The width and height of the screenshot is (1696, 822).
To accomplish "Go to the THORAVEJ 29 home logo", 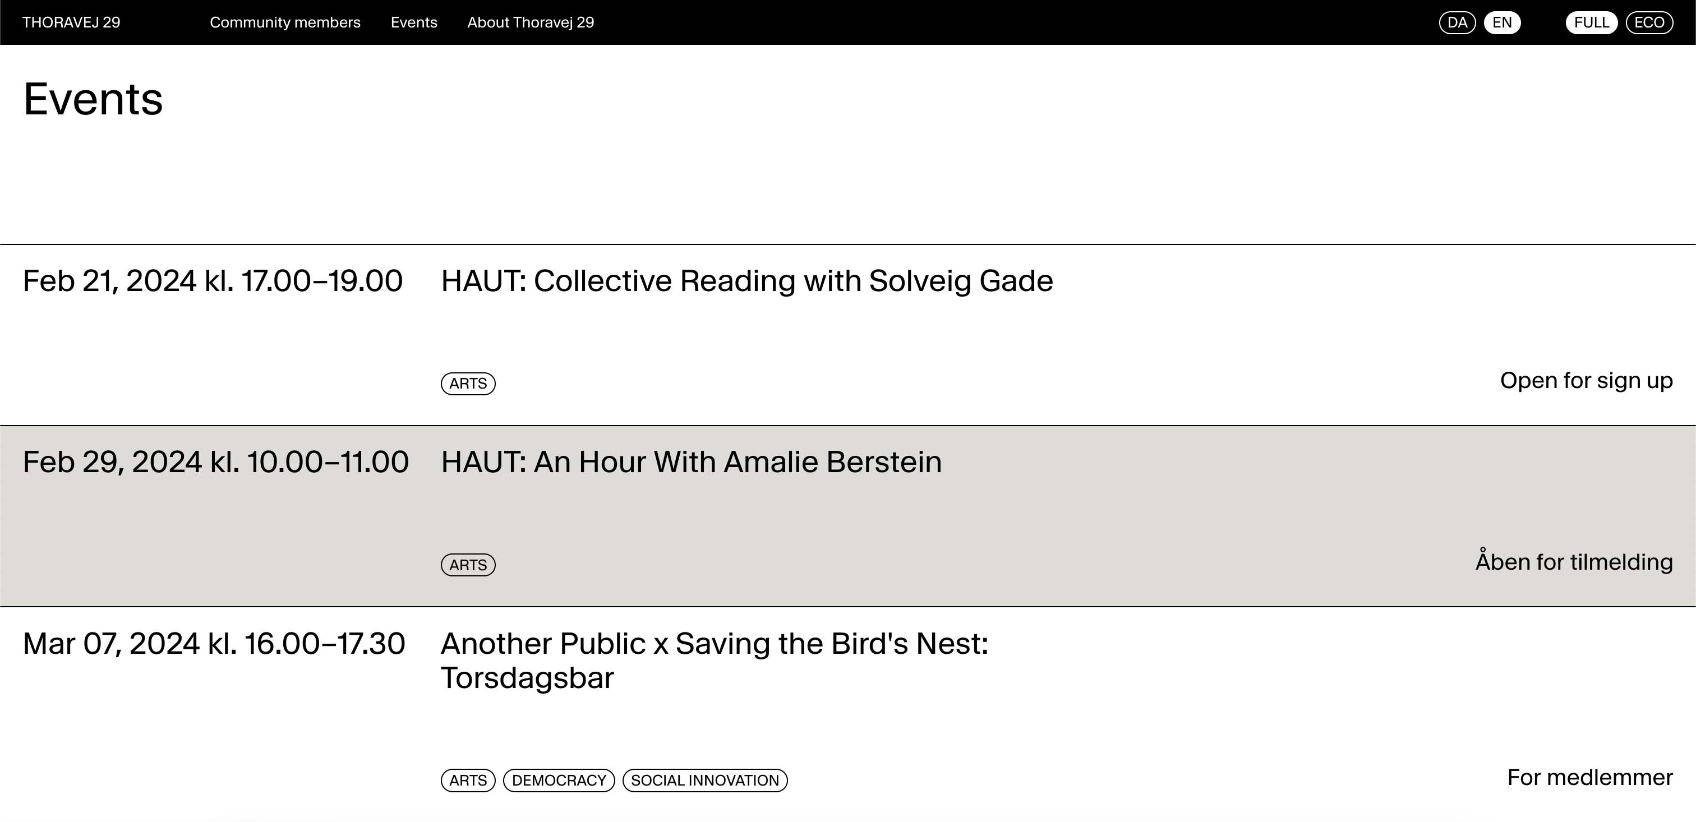I will coord(71,22).
